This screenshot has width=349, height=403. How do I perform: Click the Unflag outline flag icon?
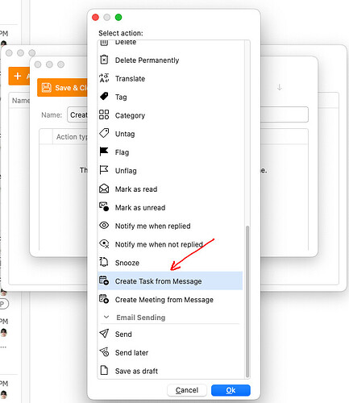click(x=104, y=170)
